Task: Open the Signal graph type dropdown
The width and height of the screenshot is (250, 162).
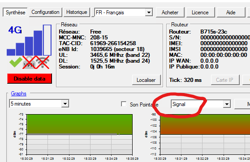Action: click(201, 104)
